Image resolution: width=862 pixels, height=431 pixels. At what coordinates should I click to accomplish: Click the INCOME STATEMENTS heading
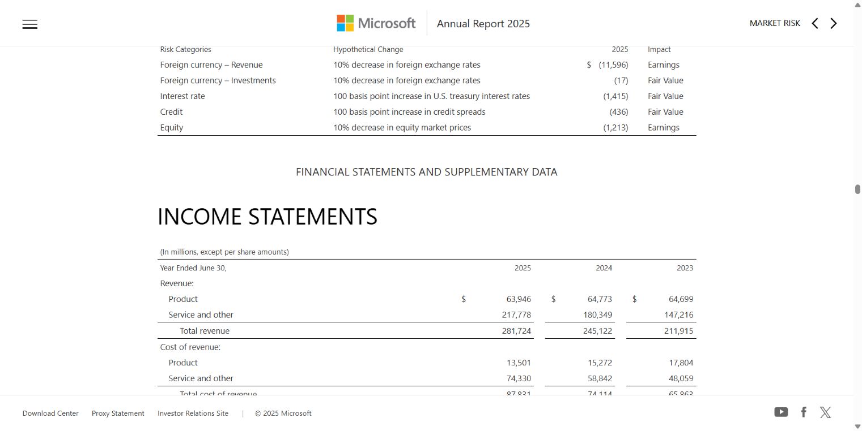(x=267, y=217)
